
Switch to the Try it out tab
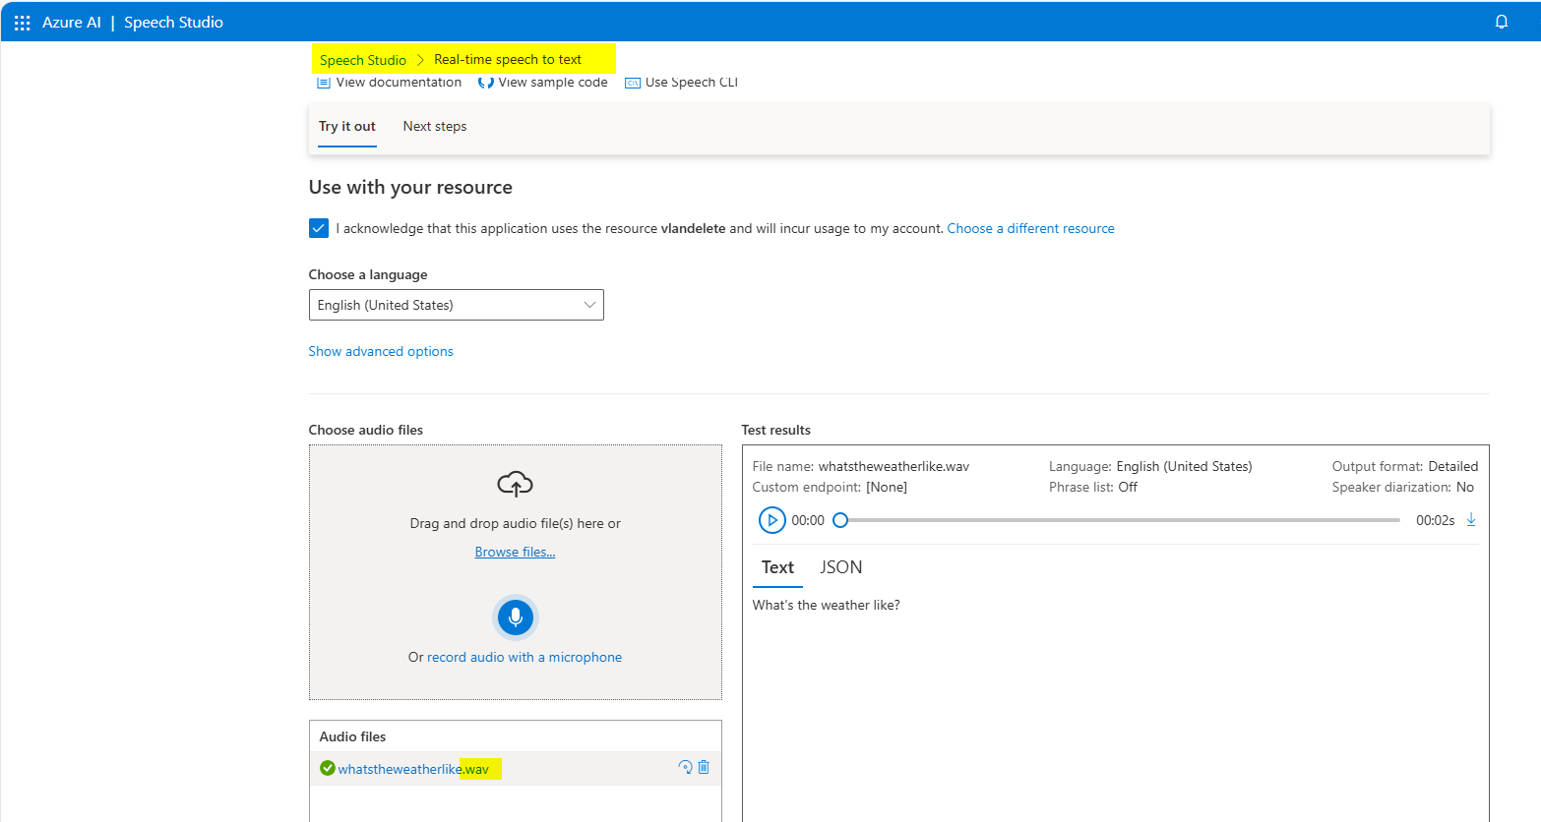(x=347, y=127)
